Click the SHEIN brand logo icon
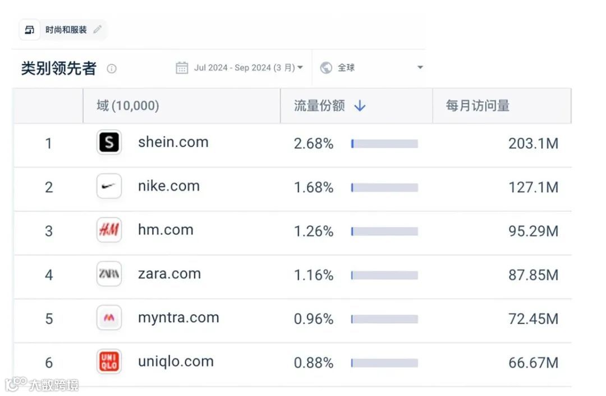 pos(109,143)
